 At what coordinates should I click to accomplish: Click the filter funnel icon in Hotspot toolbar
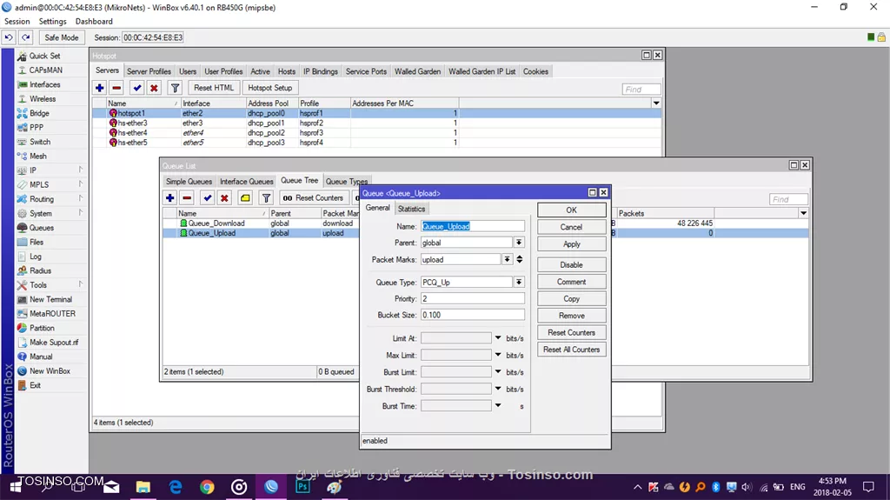pyautogui.click(x=175, y=88)
